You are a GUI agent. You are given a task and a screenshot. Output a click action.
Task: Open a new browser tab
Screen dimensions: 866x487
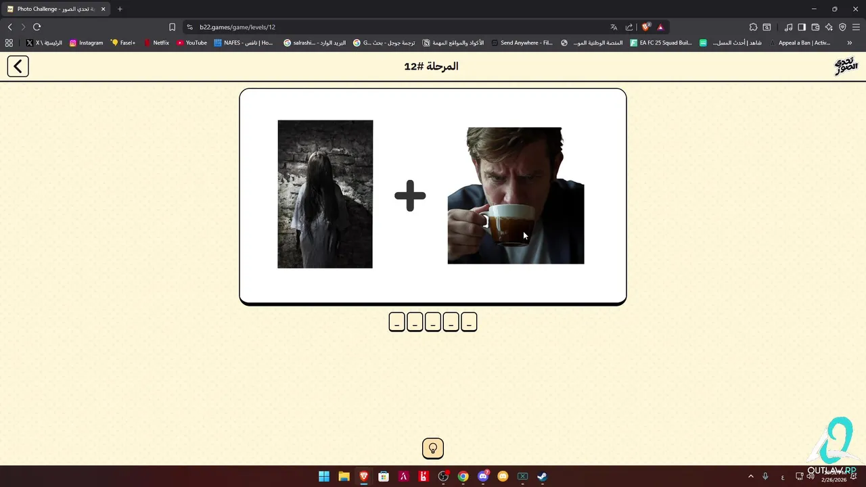pos(120,9)
